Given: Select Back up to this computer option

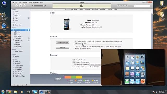Looking at the screenshot, I should (x=73, y=62).
